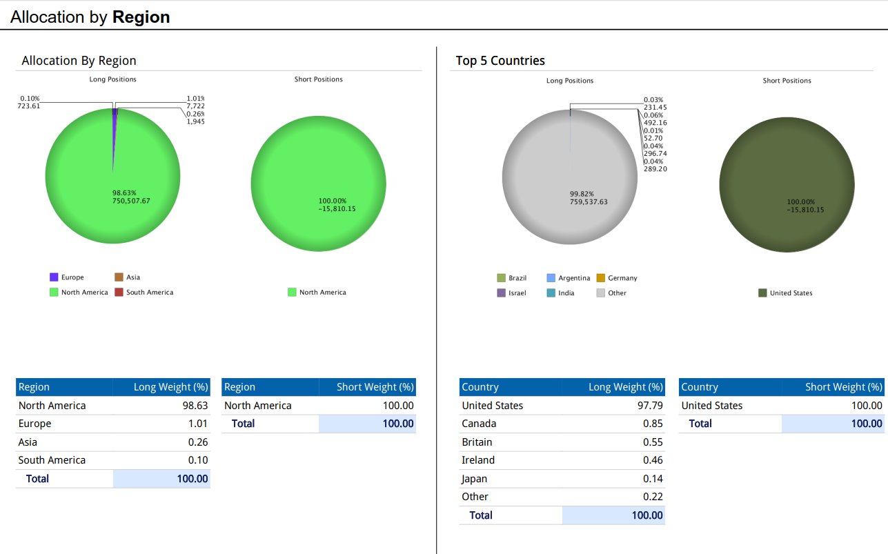The width and height of the screenshot is (888, 554).
Task: Click the Allocation by Region page title
Action: click(90, 17)
